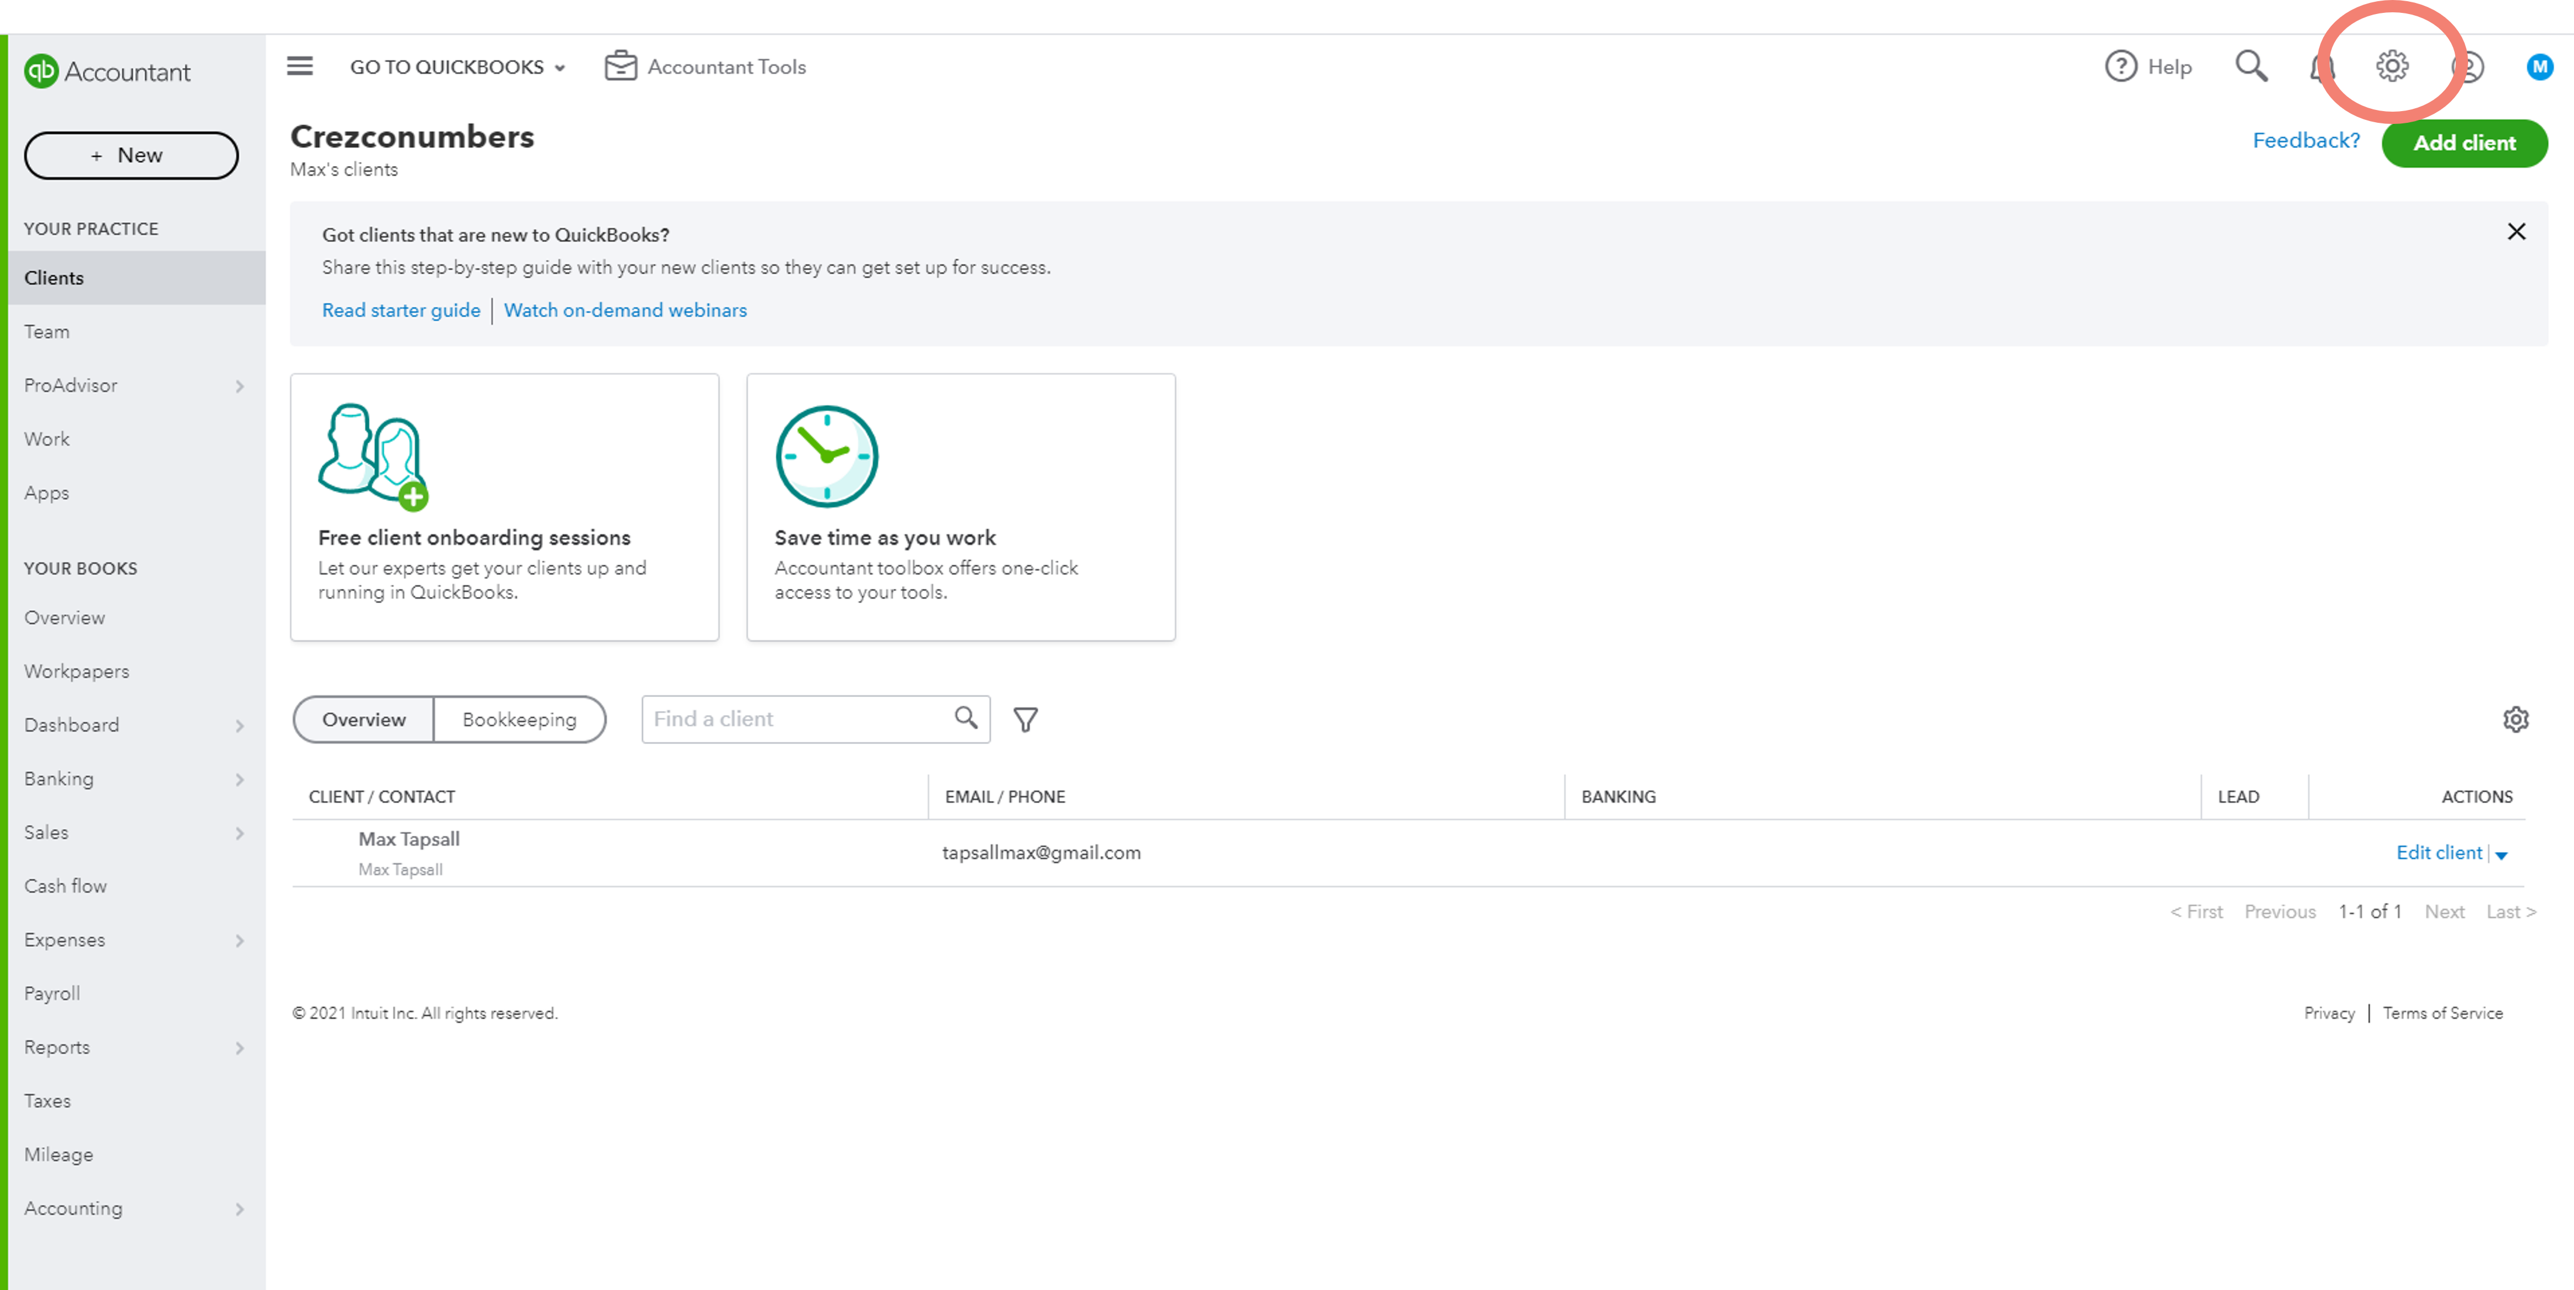Open Your Books Overview in the sidebar
Viewport: 2574px width, 1290px height.
point(137,618)
